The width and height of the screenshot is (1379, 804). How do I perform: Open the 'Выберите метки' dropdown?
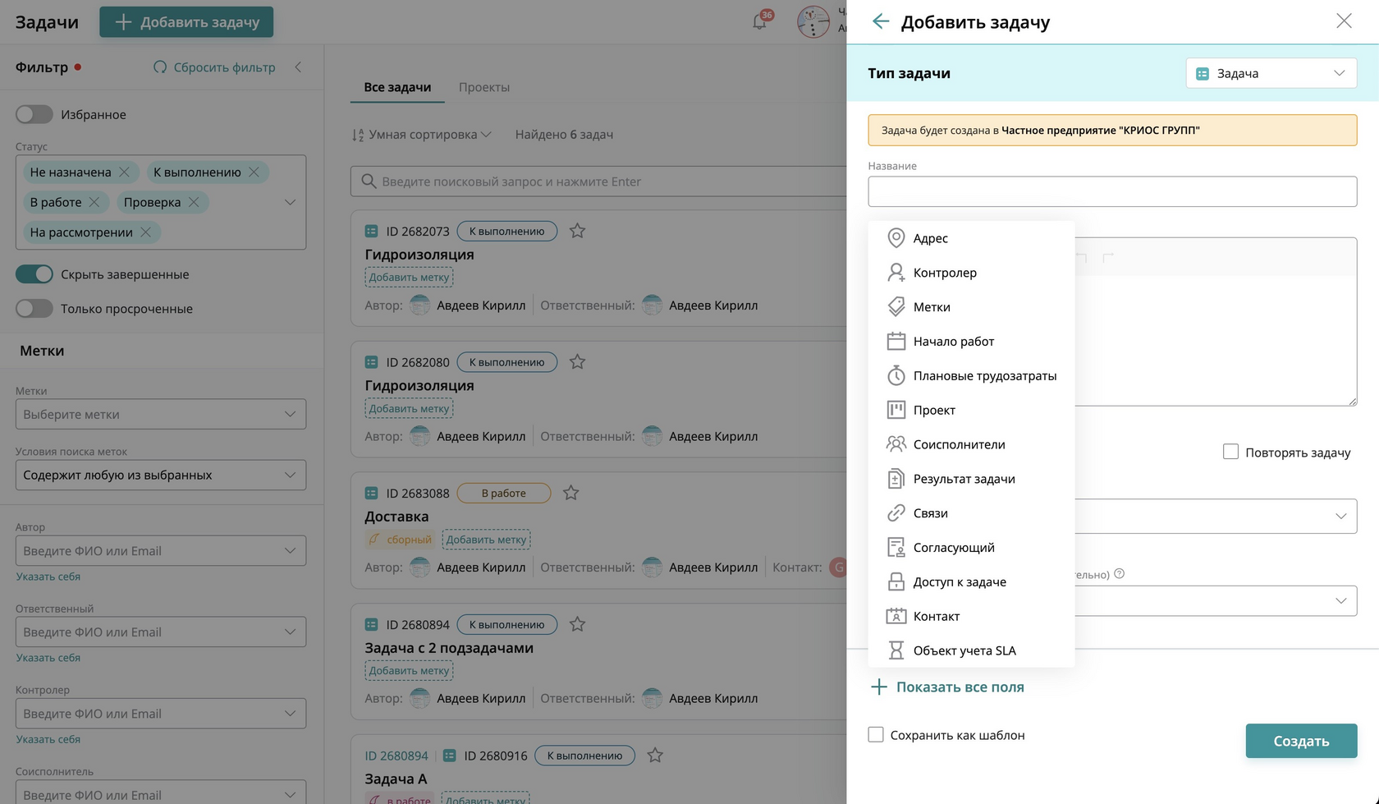coord(161,414)
